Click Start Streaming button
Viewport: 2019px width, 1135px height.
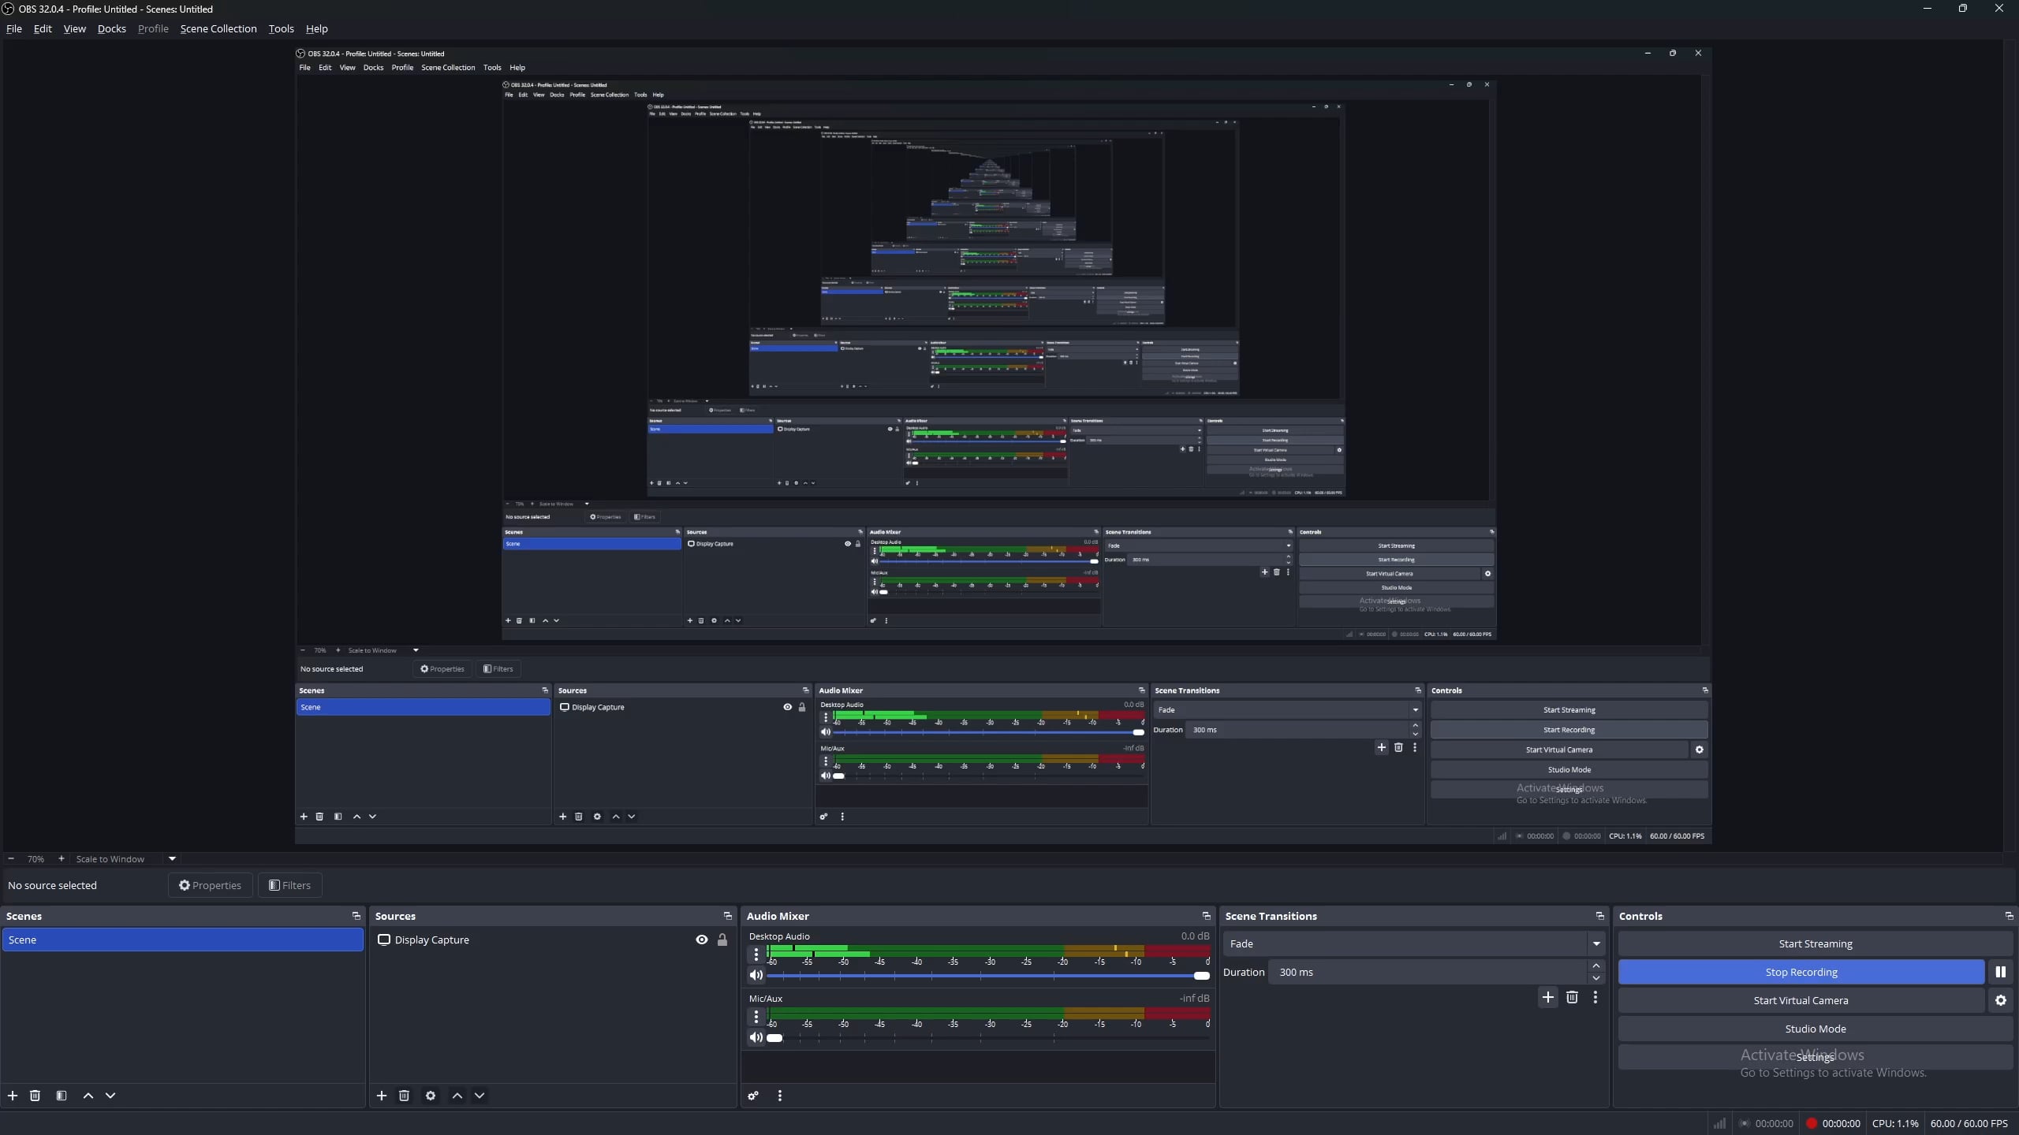click(1816, 943)
